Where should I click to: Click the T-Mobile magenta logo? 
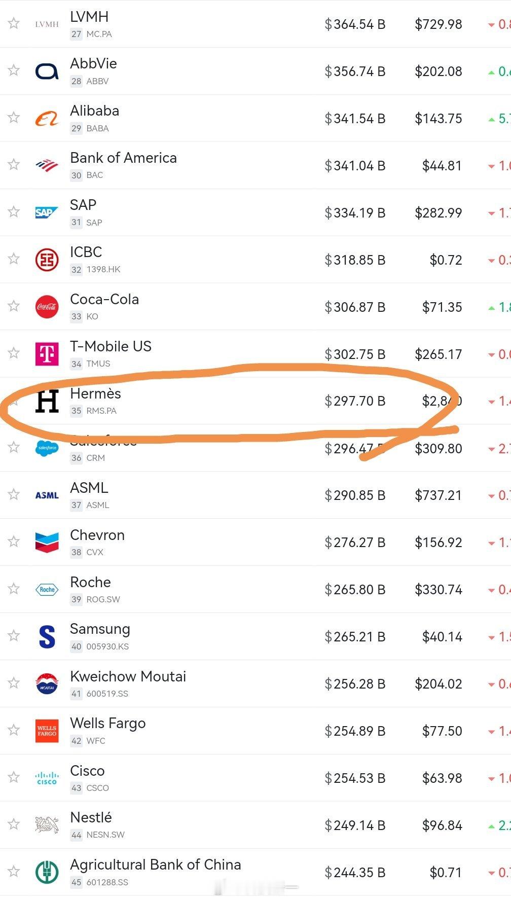click(47, 354)
